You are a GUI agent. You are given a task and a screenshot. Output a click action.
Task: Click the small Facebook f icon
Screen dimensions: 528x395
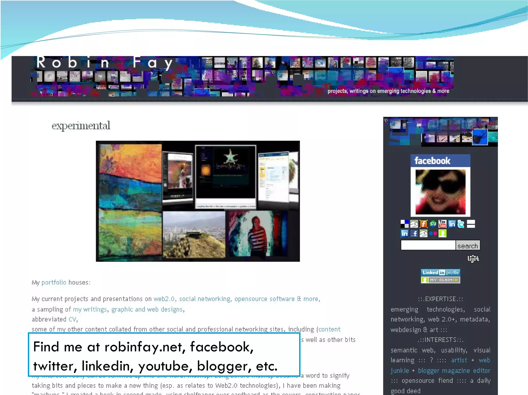[414, 234]
